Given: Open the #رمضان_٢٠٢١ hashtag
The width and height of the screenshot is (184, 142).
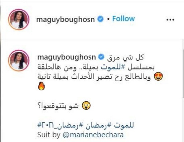Looking at the screenshot, I should click(60, 126).
